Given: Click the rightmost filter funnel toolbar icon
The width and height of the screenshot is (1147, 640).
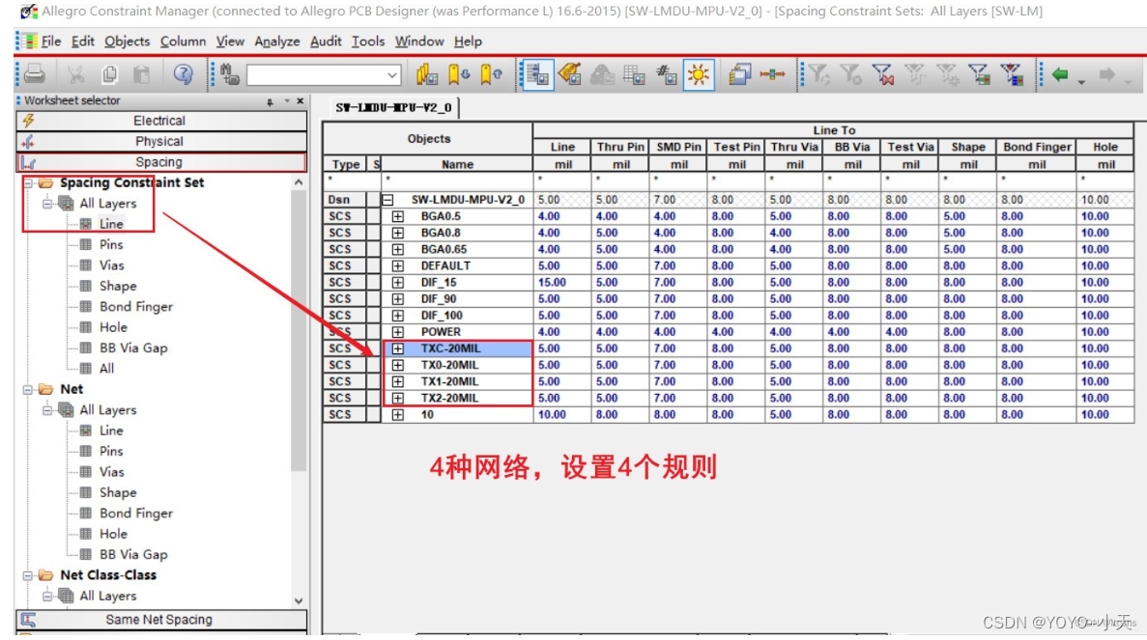Looking at the screenshot, I should point(1011,72).
